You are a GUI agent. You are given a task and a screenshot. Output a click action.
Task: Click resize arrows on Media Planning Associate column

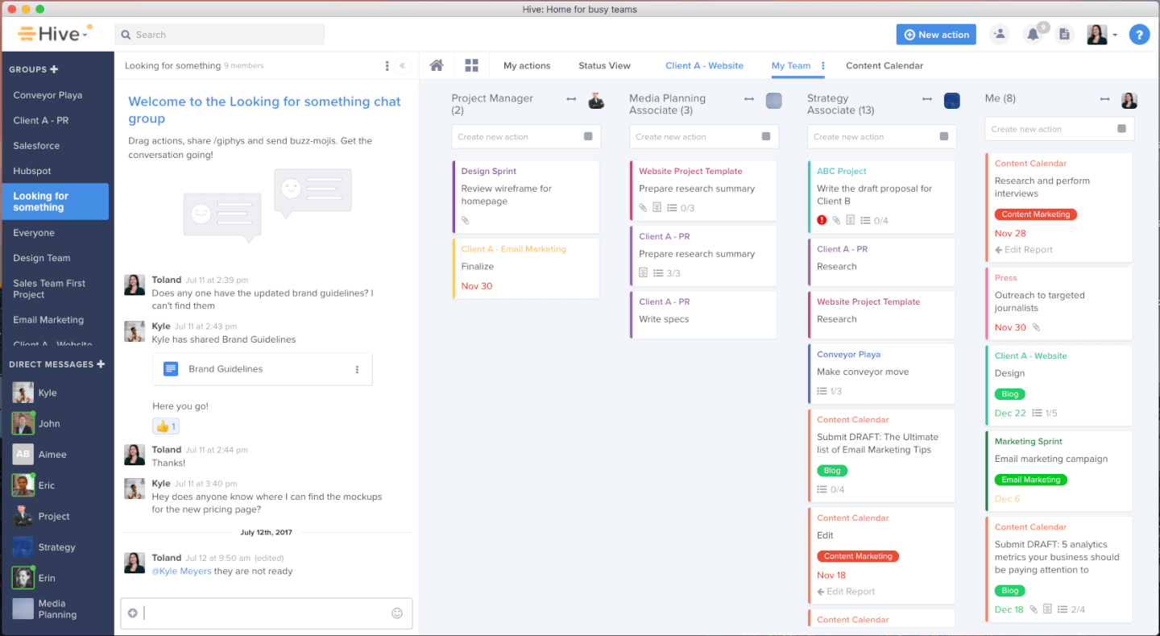pos(748,99)
